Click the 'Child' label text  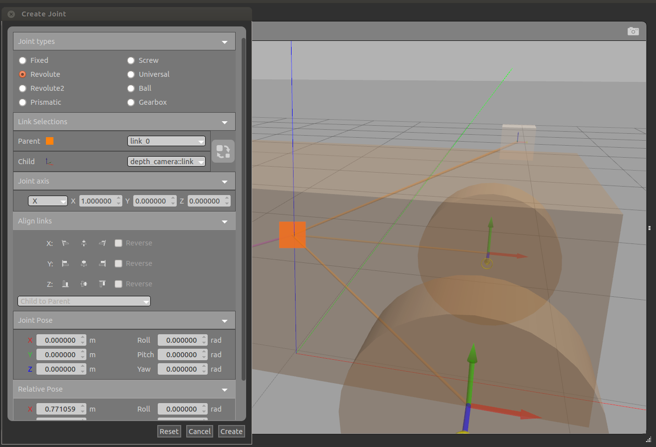point(26,162)
